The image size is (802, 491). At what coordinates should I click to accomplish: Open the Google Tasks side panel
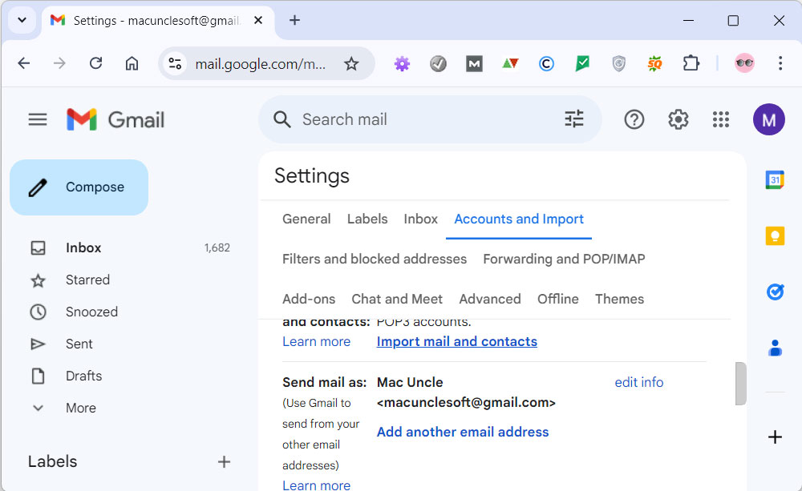point(774,292)
